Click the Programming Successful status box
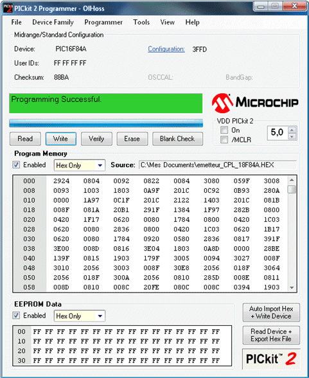The height and width of the screenshot is (378, 309). point(106,104)
